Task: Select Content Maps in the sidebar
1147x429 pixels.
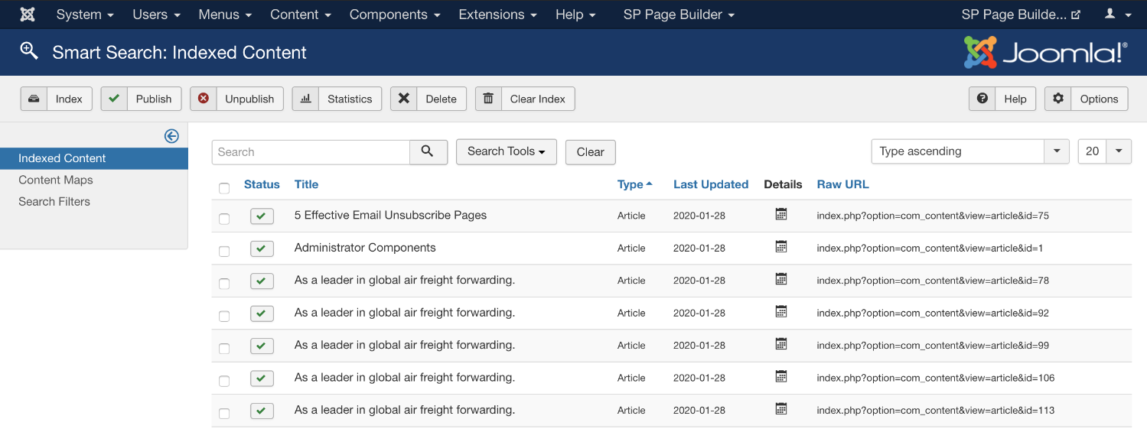Action: 56,180
